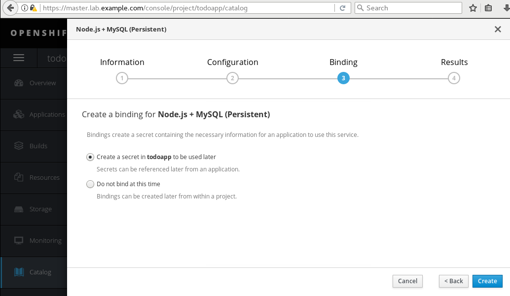Go to step 1 Information circle

pos(122,78)
